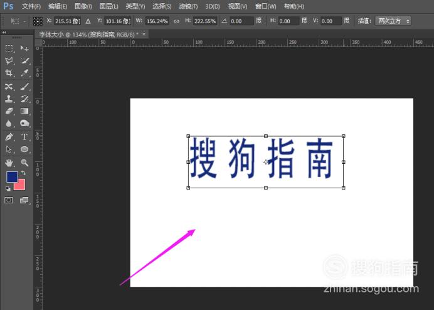
Task: Click the top-right transform handle
Action: coord(344,136)
